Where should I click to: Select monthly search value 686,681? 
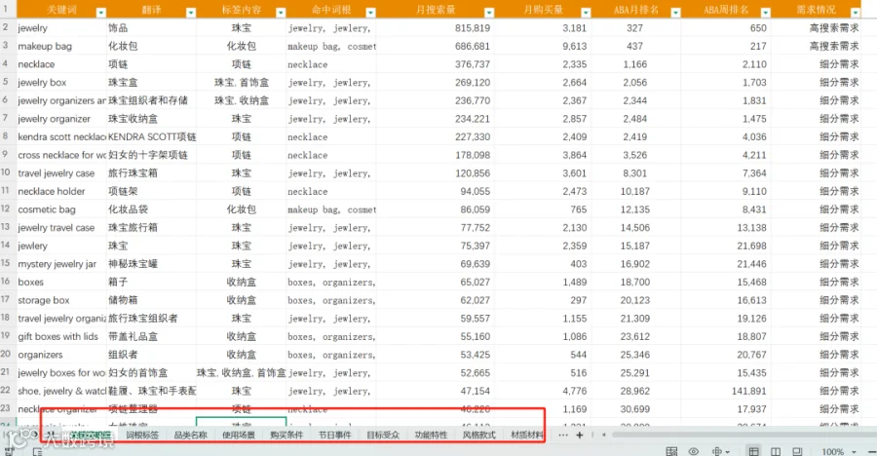click(x=436, y=46)
